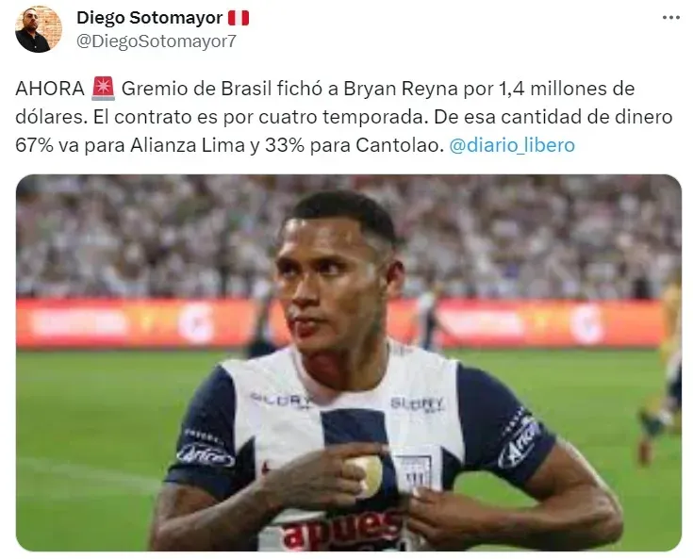693x559 pixels.
Task: Click the blurred player on the photo's right edge
Action: pyautogui.click(x=661, y=375)
